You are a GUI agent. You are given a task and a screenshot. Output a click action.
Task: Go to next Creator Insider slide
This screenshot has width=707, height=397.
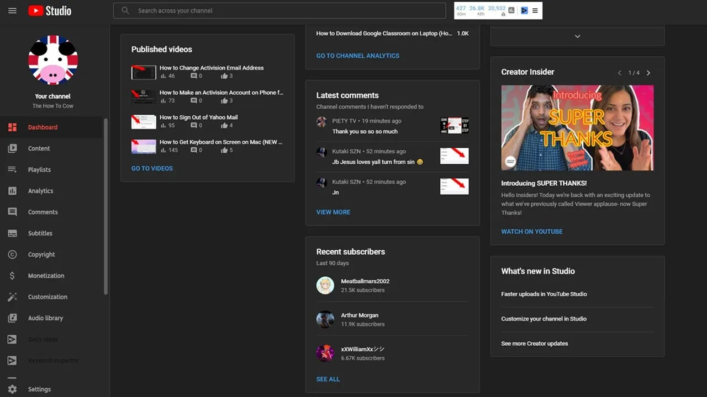point(648,73)
